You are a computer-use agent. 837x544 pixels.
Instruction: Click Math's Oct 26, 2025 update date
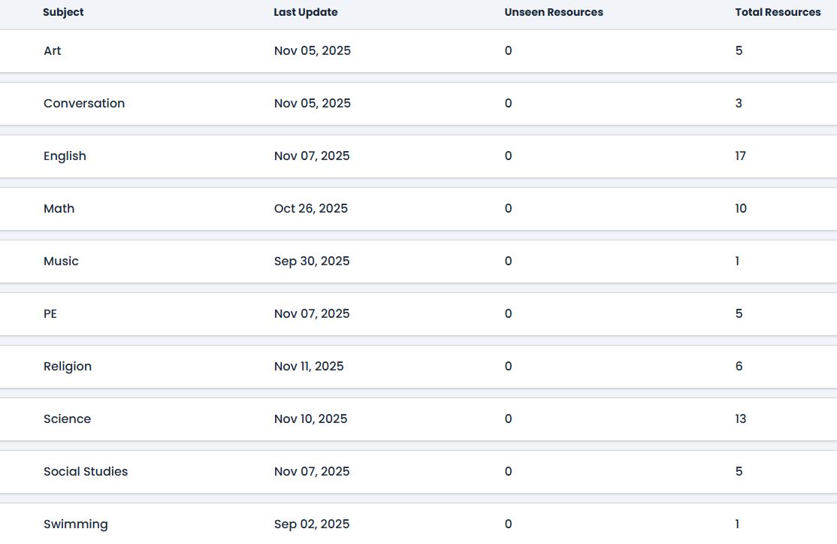click(311, 209)
